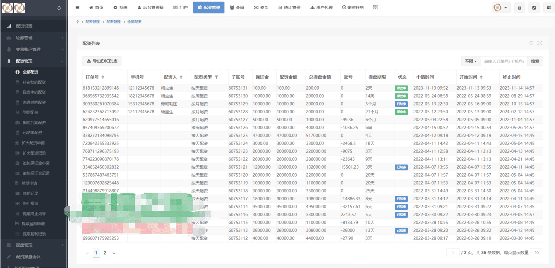Click the refresh icon in 配资列表 panel
555x268 pixels.
(531, 43)
